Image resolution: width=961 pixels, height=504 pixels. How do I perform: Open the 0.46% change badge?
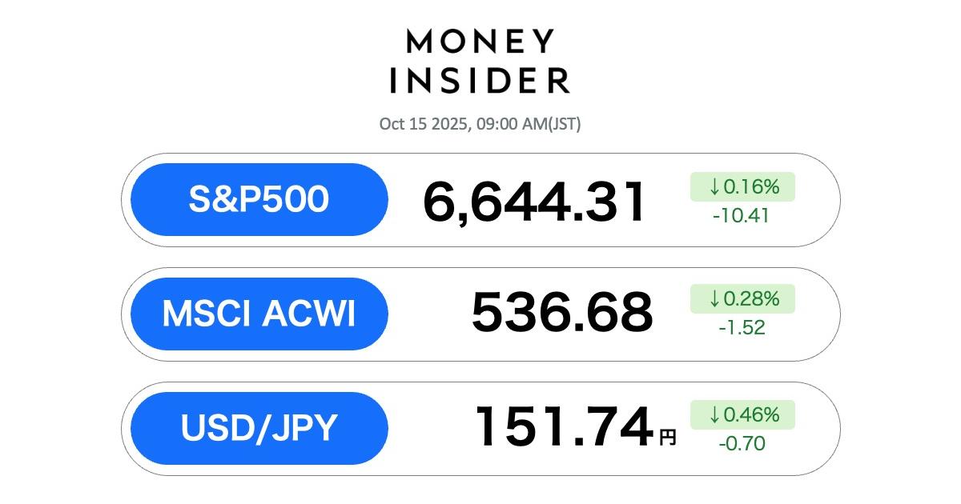pyautogui.click(x=742, y=415)
